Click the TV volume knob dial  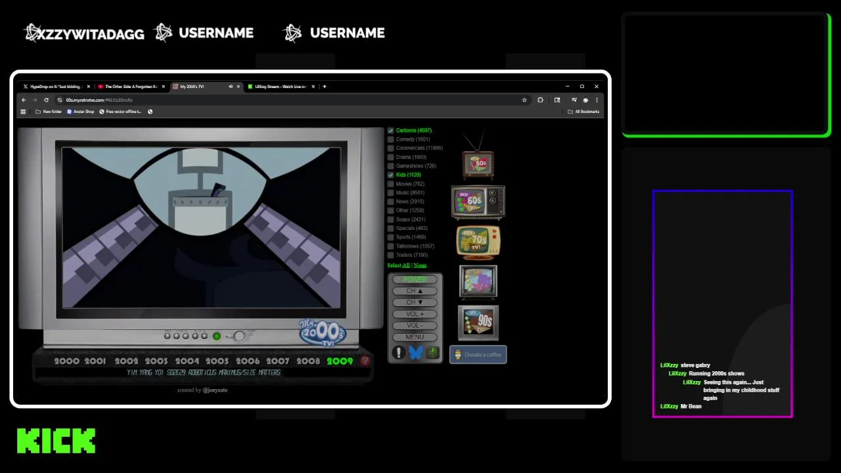pos(239,336)
